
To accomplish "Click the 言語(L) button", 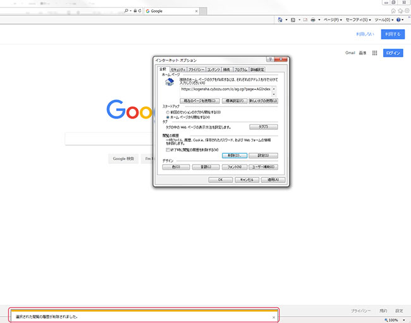I will [x=205, y=167].
